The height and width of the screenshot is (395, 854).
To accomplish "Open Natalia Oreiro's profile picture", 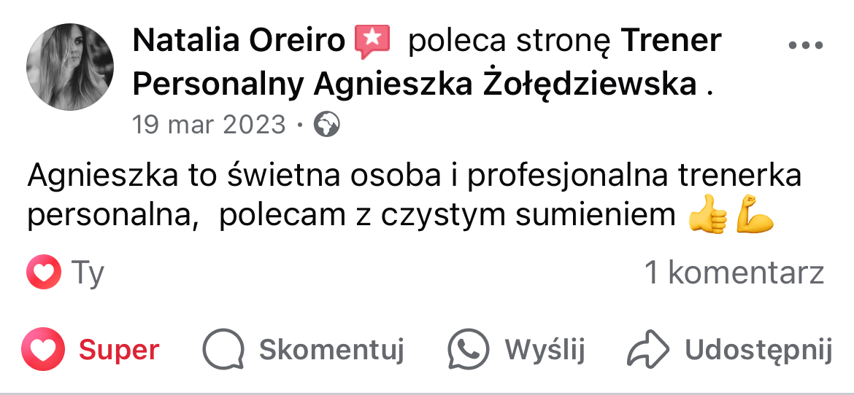I will [x=70, y=67].
